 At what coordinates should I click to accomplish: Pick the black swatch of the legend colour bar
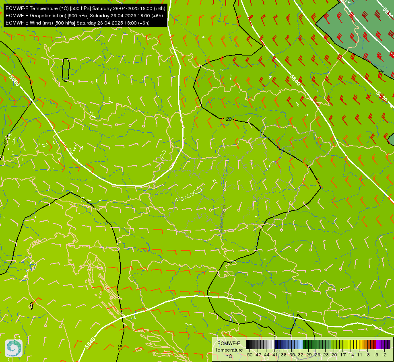(x=248, y=344)
